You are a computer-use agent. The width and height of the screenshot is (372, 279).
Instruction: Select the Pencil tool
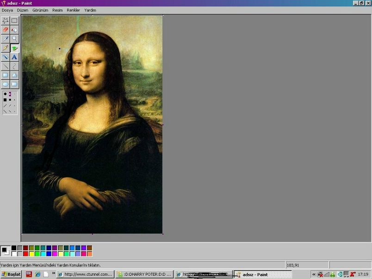click(6, 48)
